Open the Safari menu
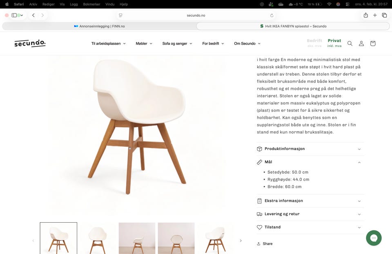The width and height of the screenshot is (392, 254). [x=19, y=4]
